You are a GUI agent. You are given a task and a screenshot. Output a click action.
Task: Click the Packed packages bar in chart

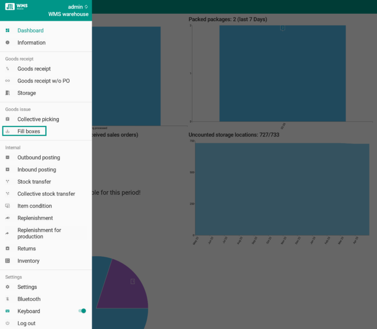(282, 74)
